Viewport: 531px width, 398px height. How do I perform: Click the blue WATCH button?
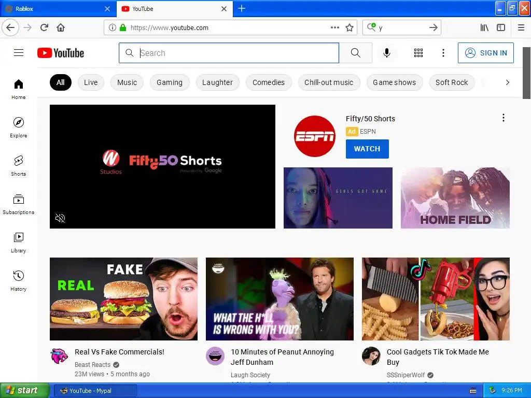pyautogui.click(x=367, y=149)
